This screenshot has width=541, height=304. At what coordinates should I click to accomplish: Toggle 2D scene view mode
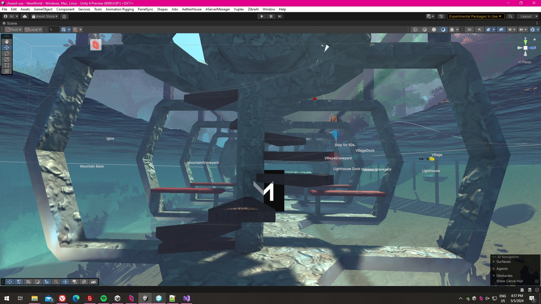pyautogui.click(x=469, y=30)
